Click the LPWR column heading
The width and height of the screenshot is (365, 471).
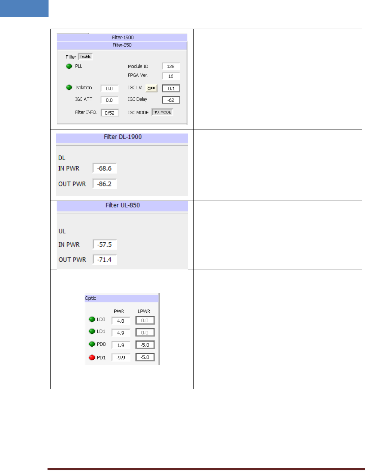144,311
